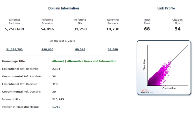Click the External Backlinks value 5,758,609
This screenshot has height=113, width=193.
point(14,29)
